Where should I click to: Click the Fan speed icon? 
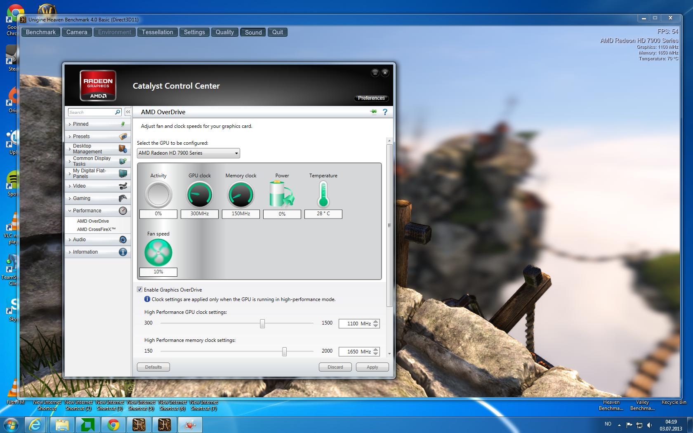pos(158,252)
